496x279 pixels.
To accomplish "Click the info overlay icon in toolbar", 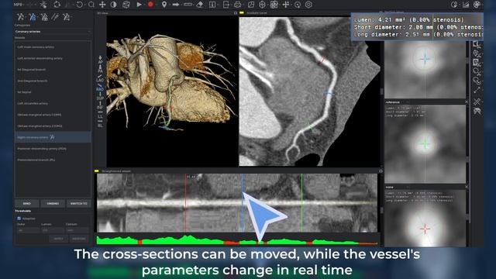I will click(212, 5).
